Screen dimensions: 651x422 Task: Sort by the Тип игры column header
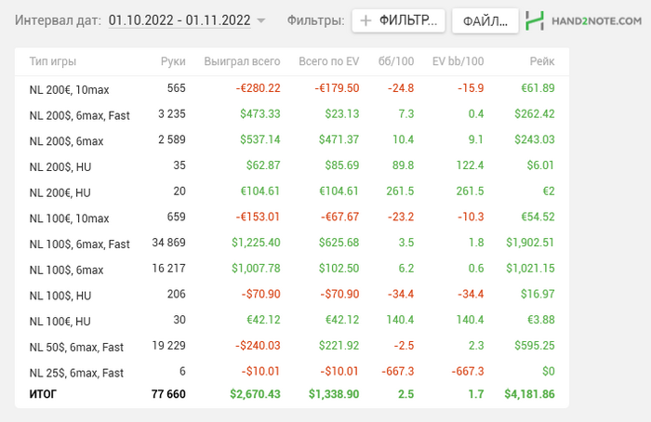(x=53, y=61)
